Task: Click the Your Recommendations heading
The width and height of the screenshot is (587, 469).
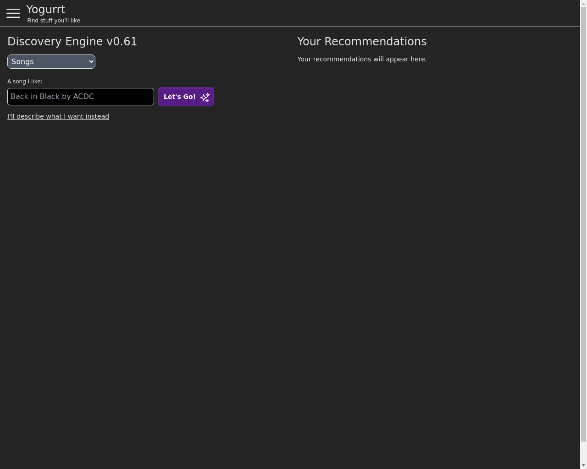Action: (x=362, y=41)
